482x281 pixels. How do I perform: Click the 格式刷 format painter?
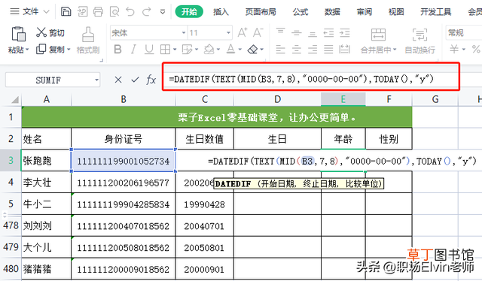click(88, 40)
